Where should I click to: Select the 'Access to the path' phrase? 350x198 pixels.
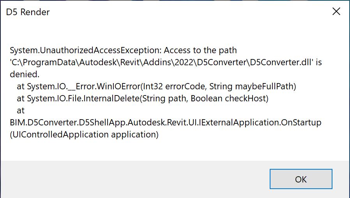(x=200, y=50)
